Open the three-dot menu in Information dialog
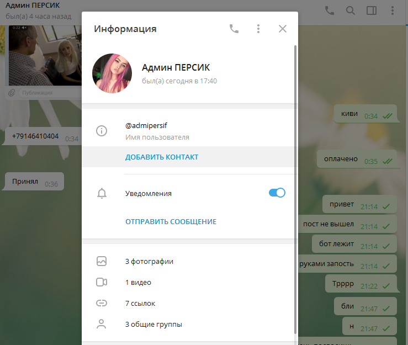Screen dimensions: 408x345 click(x=258, y=29)
